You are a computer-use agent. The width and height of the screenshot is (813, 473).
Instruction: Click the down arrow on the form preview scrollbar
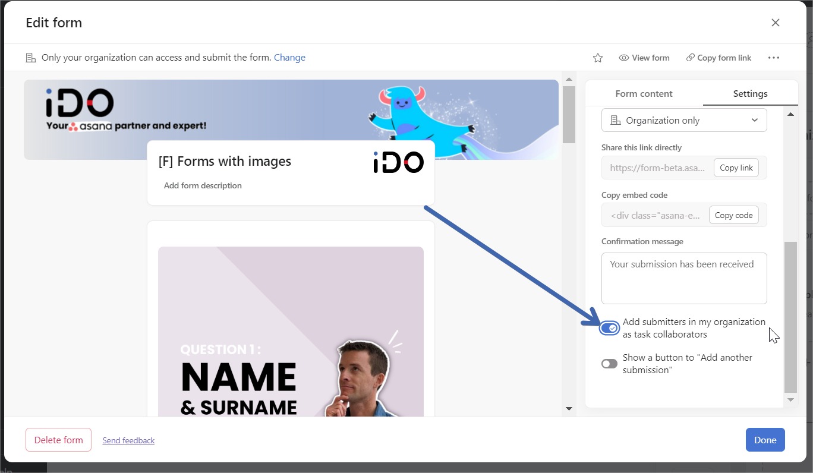(569, 408)
